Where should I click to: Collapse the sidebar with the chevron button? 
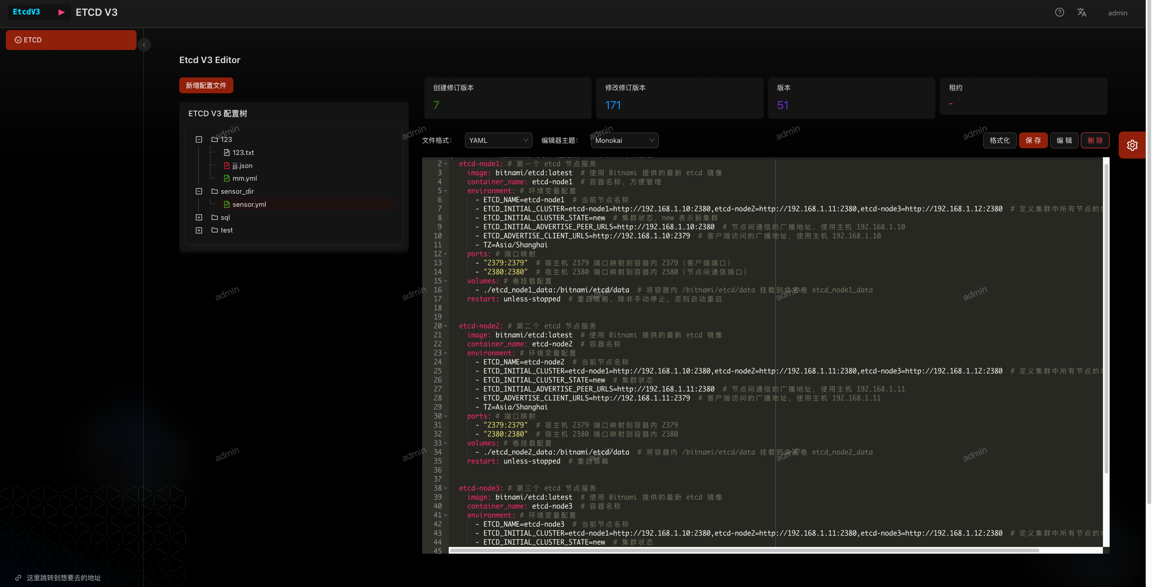click(144, 45)
